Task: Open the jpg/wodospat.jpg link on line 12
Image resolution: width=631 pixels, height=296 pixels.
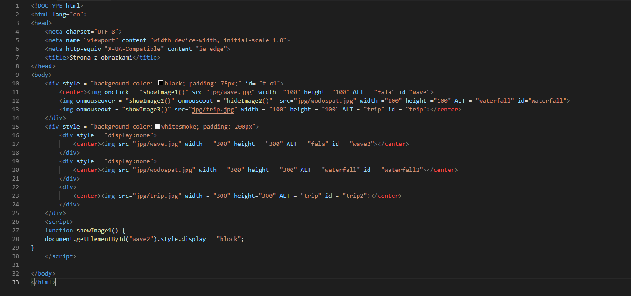Action: [x=325, y=100]
